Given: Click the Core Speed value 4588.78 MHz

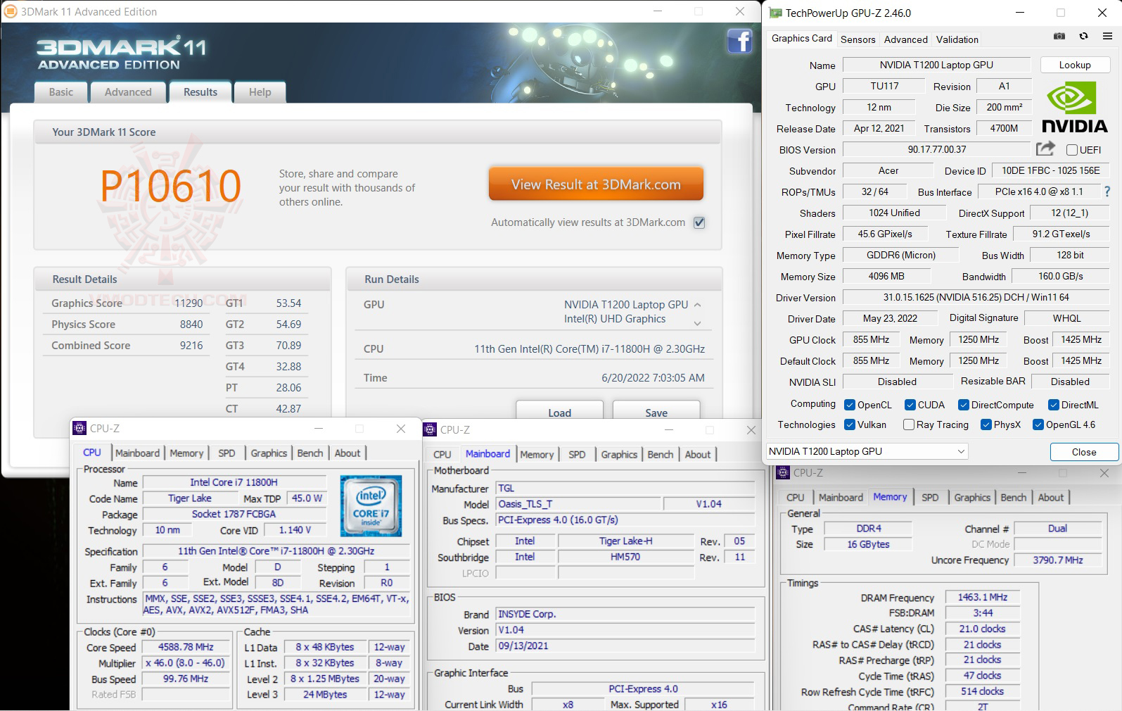Looking at the screenshot, I should (x=186, y=647).
